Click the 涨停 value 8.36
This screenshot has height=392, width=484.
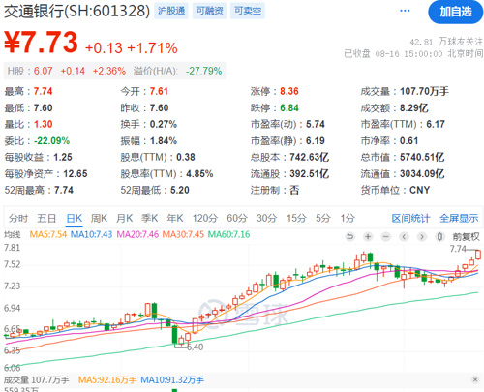289,91
